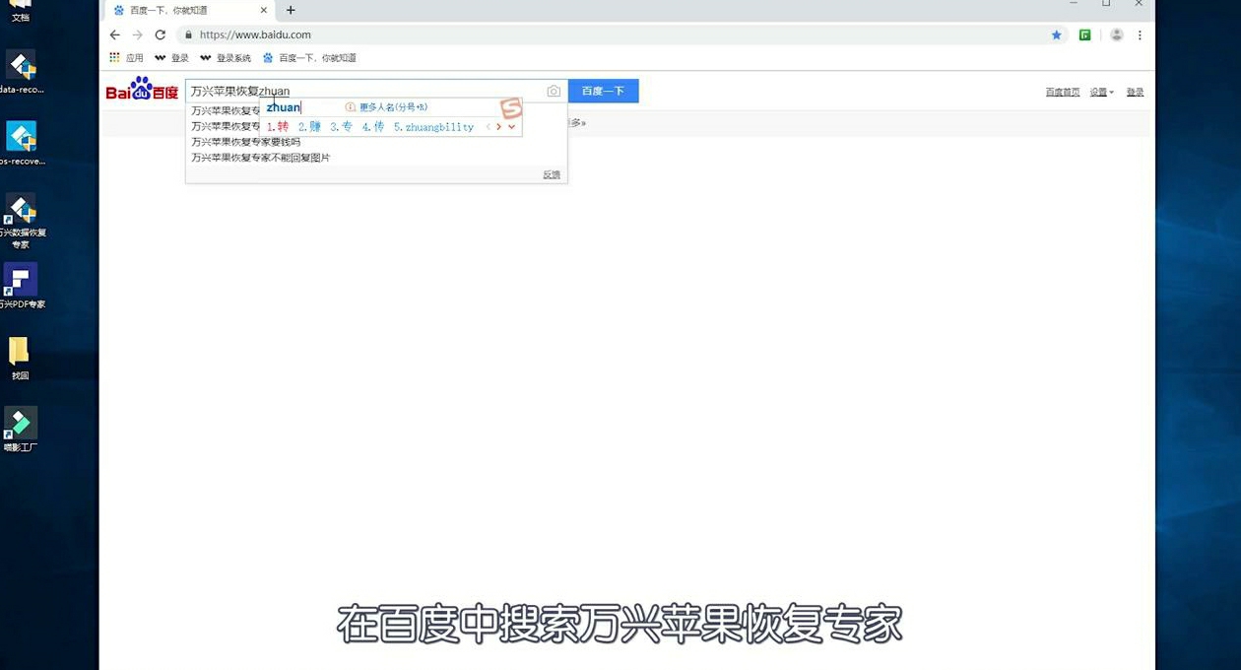Go to next IME candidate page arrow

point(499,127)
